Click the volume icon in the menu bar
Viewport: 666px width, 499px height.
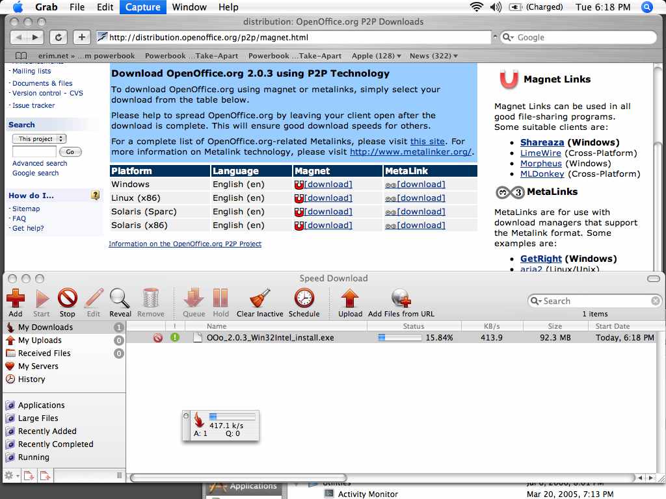tap(496, 6)
